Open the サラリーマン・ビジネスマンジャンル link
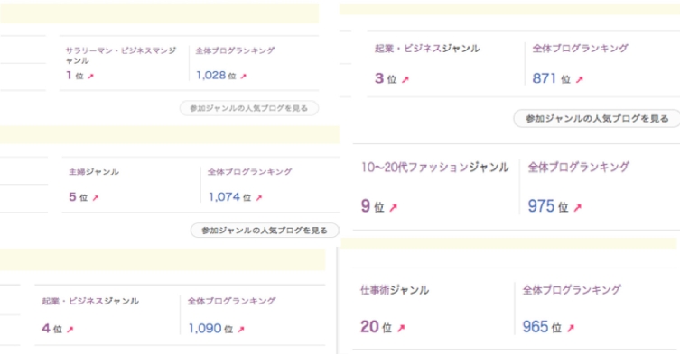 click(x=121, y=55)
